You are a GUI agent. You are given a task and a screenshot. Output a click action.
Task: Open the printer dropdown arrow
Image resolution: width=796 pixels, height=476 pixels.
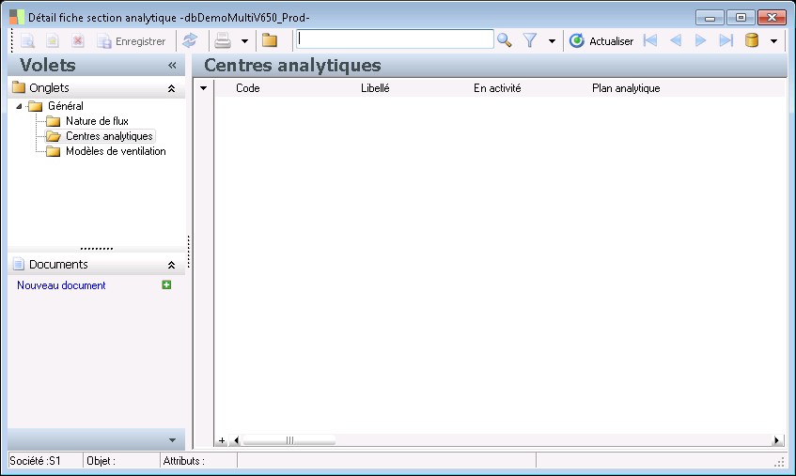coord(244,41)
